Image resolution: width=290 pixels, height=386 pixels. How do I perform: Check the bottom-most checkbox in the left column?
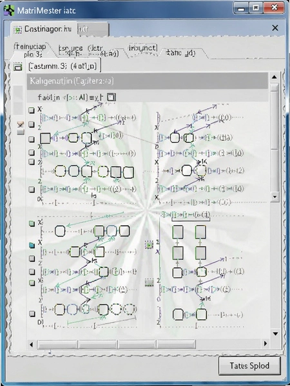pyautogui.click(x=32, y=314)
